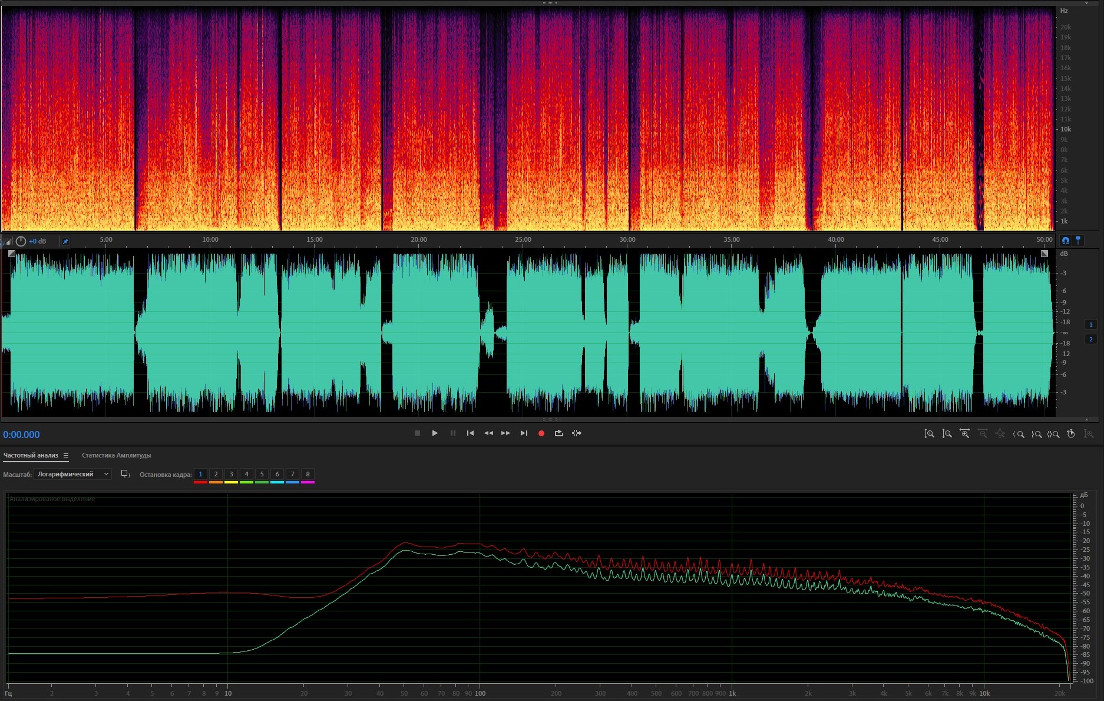Open Частотный анализ panel menu

pyautogui.click(x=66, y=455)
